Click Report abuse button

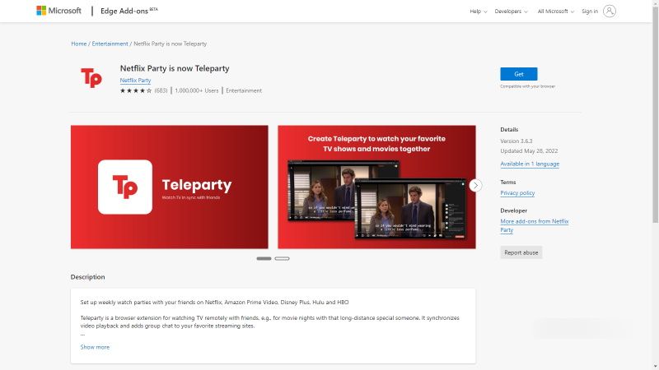pos(521,252)
